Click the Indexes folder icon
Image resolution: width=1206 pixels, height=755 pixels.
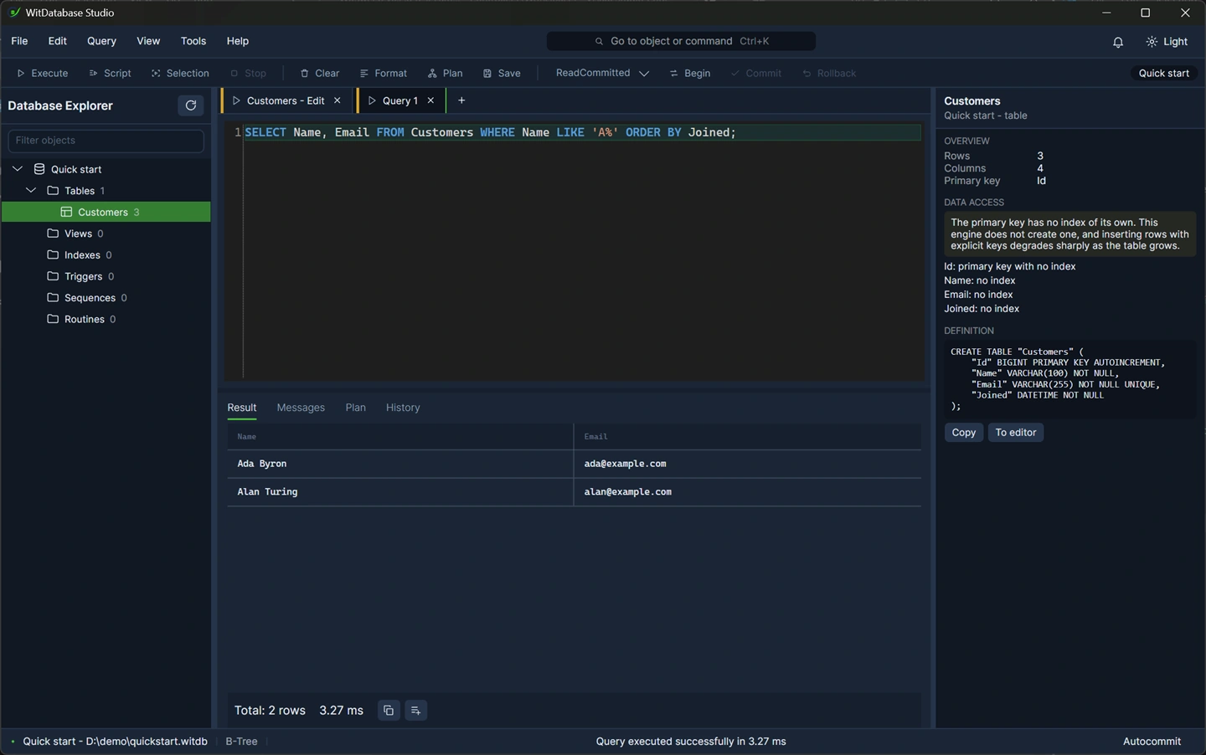point(53,255)
